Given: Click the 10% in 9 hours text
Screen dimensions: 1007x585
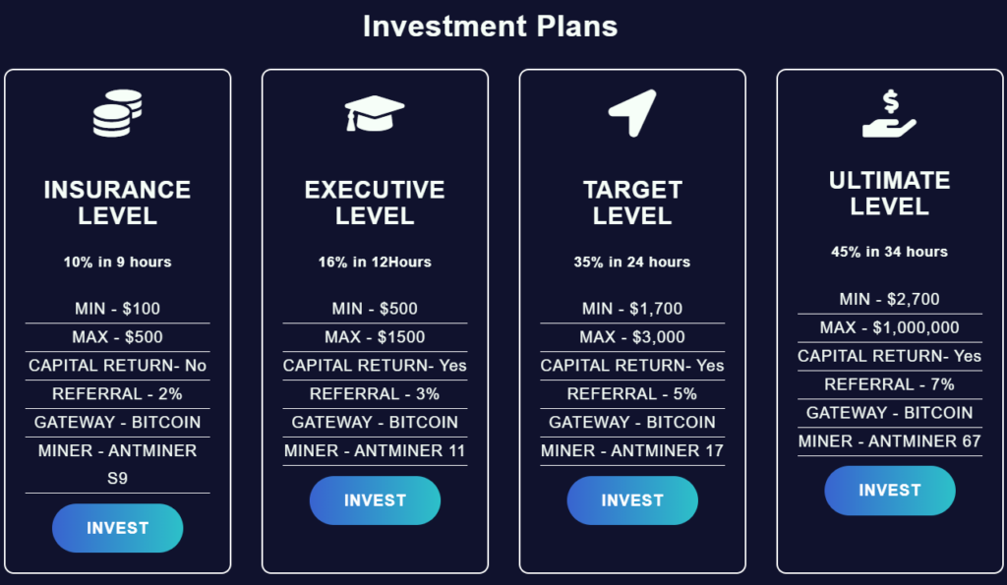Looking at the screenshot, I should 117,262.
